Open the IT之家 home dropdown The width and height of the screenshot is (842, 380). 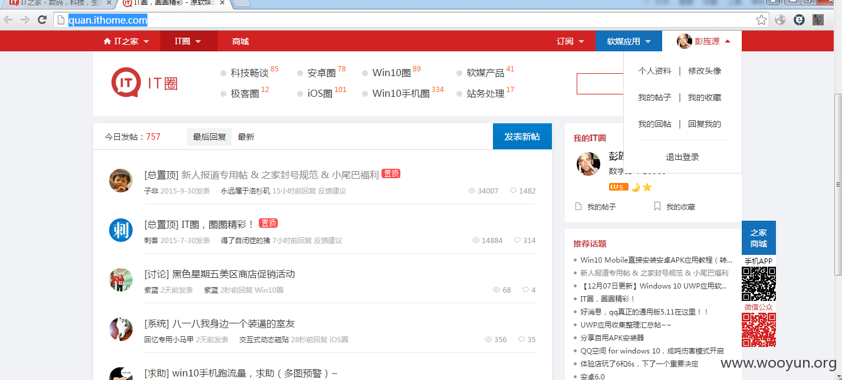pos(126,41)
